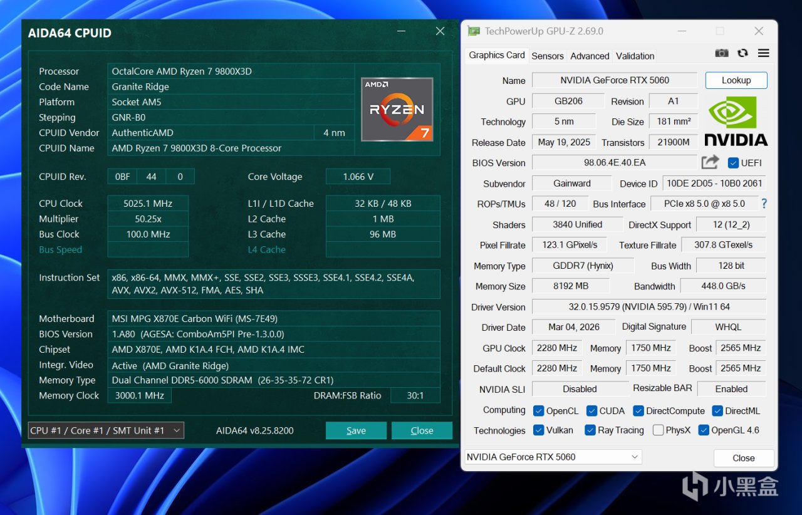Toggle the OpenGL 4.6 checkbox

click(704, 430)
